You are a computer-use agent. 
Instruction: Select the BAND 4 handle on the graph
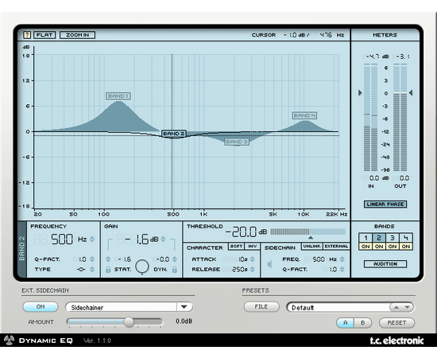[x=304, y=115]
